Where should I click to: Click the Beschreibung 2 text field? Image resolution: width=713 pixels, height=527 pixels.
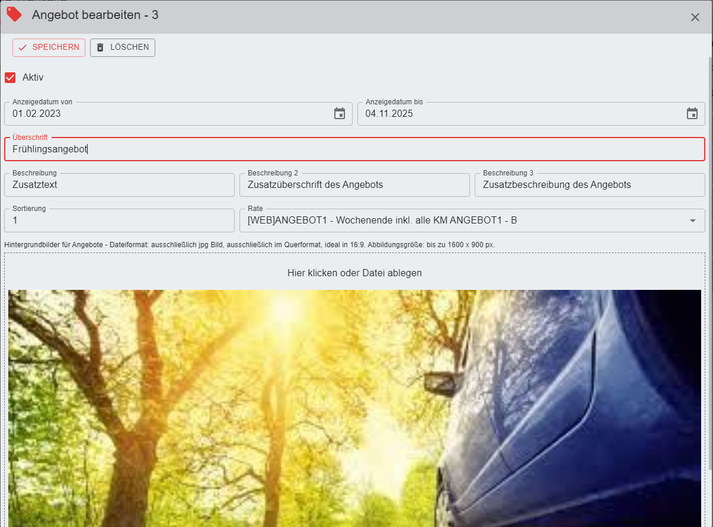(354, 185)
